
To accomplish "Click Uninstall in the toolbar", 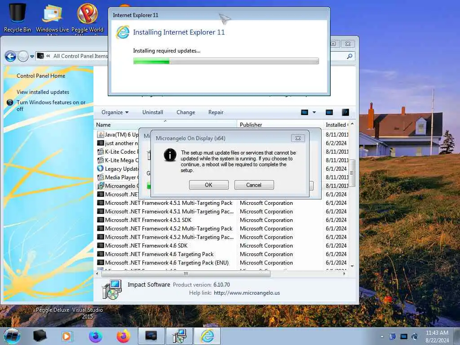I will point(153,112).
